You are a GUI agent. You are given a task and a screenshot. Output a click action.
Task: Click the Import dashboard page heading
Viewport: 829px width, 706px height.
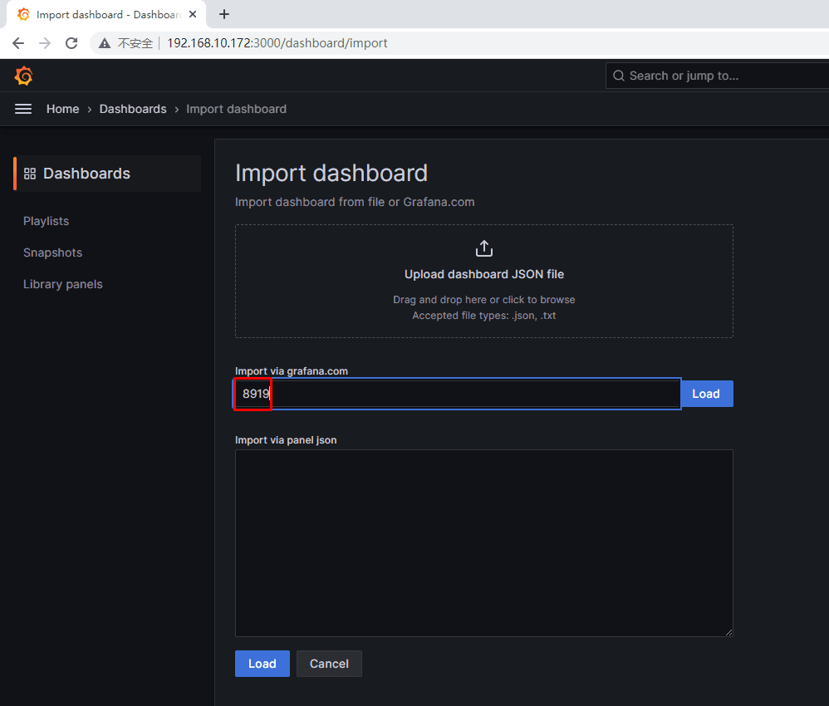(x=331, y=174)
